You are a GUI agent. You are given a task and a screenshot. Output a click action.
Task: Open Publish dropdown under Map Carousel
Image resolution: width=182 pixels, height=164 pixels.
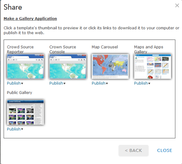(100, 83)
